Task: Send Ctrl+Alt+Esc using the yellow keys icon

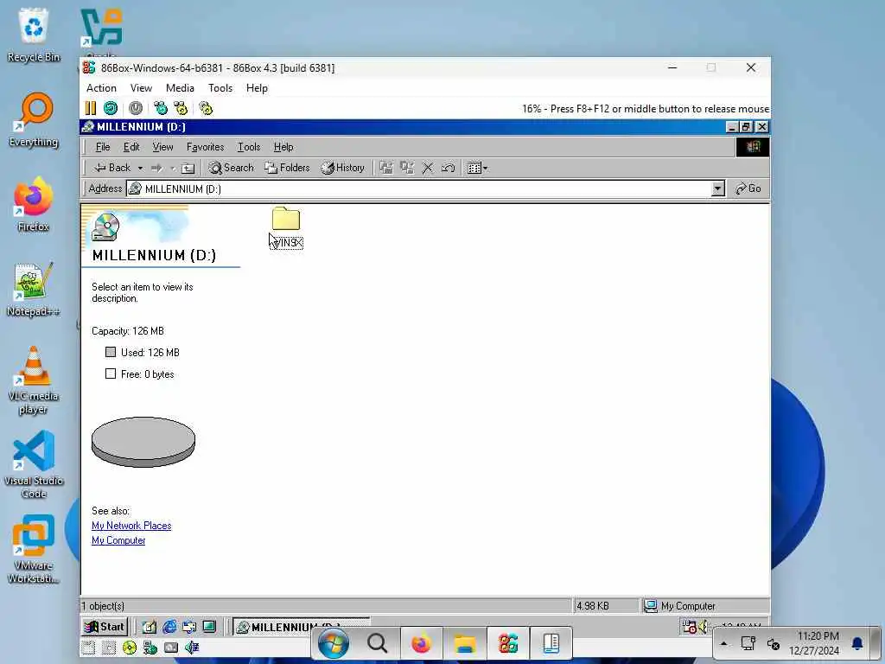Action: click(x=181, y=108)
